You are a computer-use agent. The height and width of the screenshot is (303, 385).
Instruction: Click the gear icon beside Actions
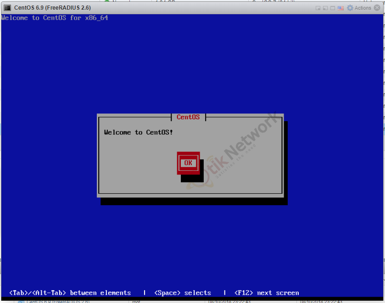[350, 8]
